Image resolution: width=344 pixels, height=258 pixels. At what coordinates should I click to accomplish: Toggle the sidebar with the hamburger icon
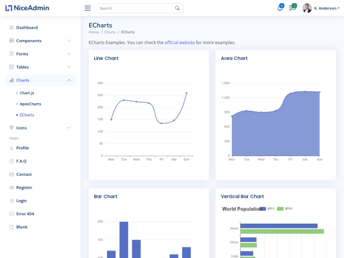click(87, 8)
